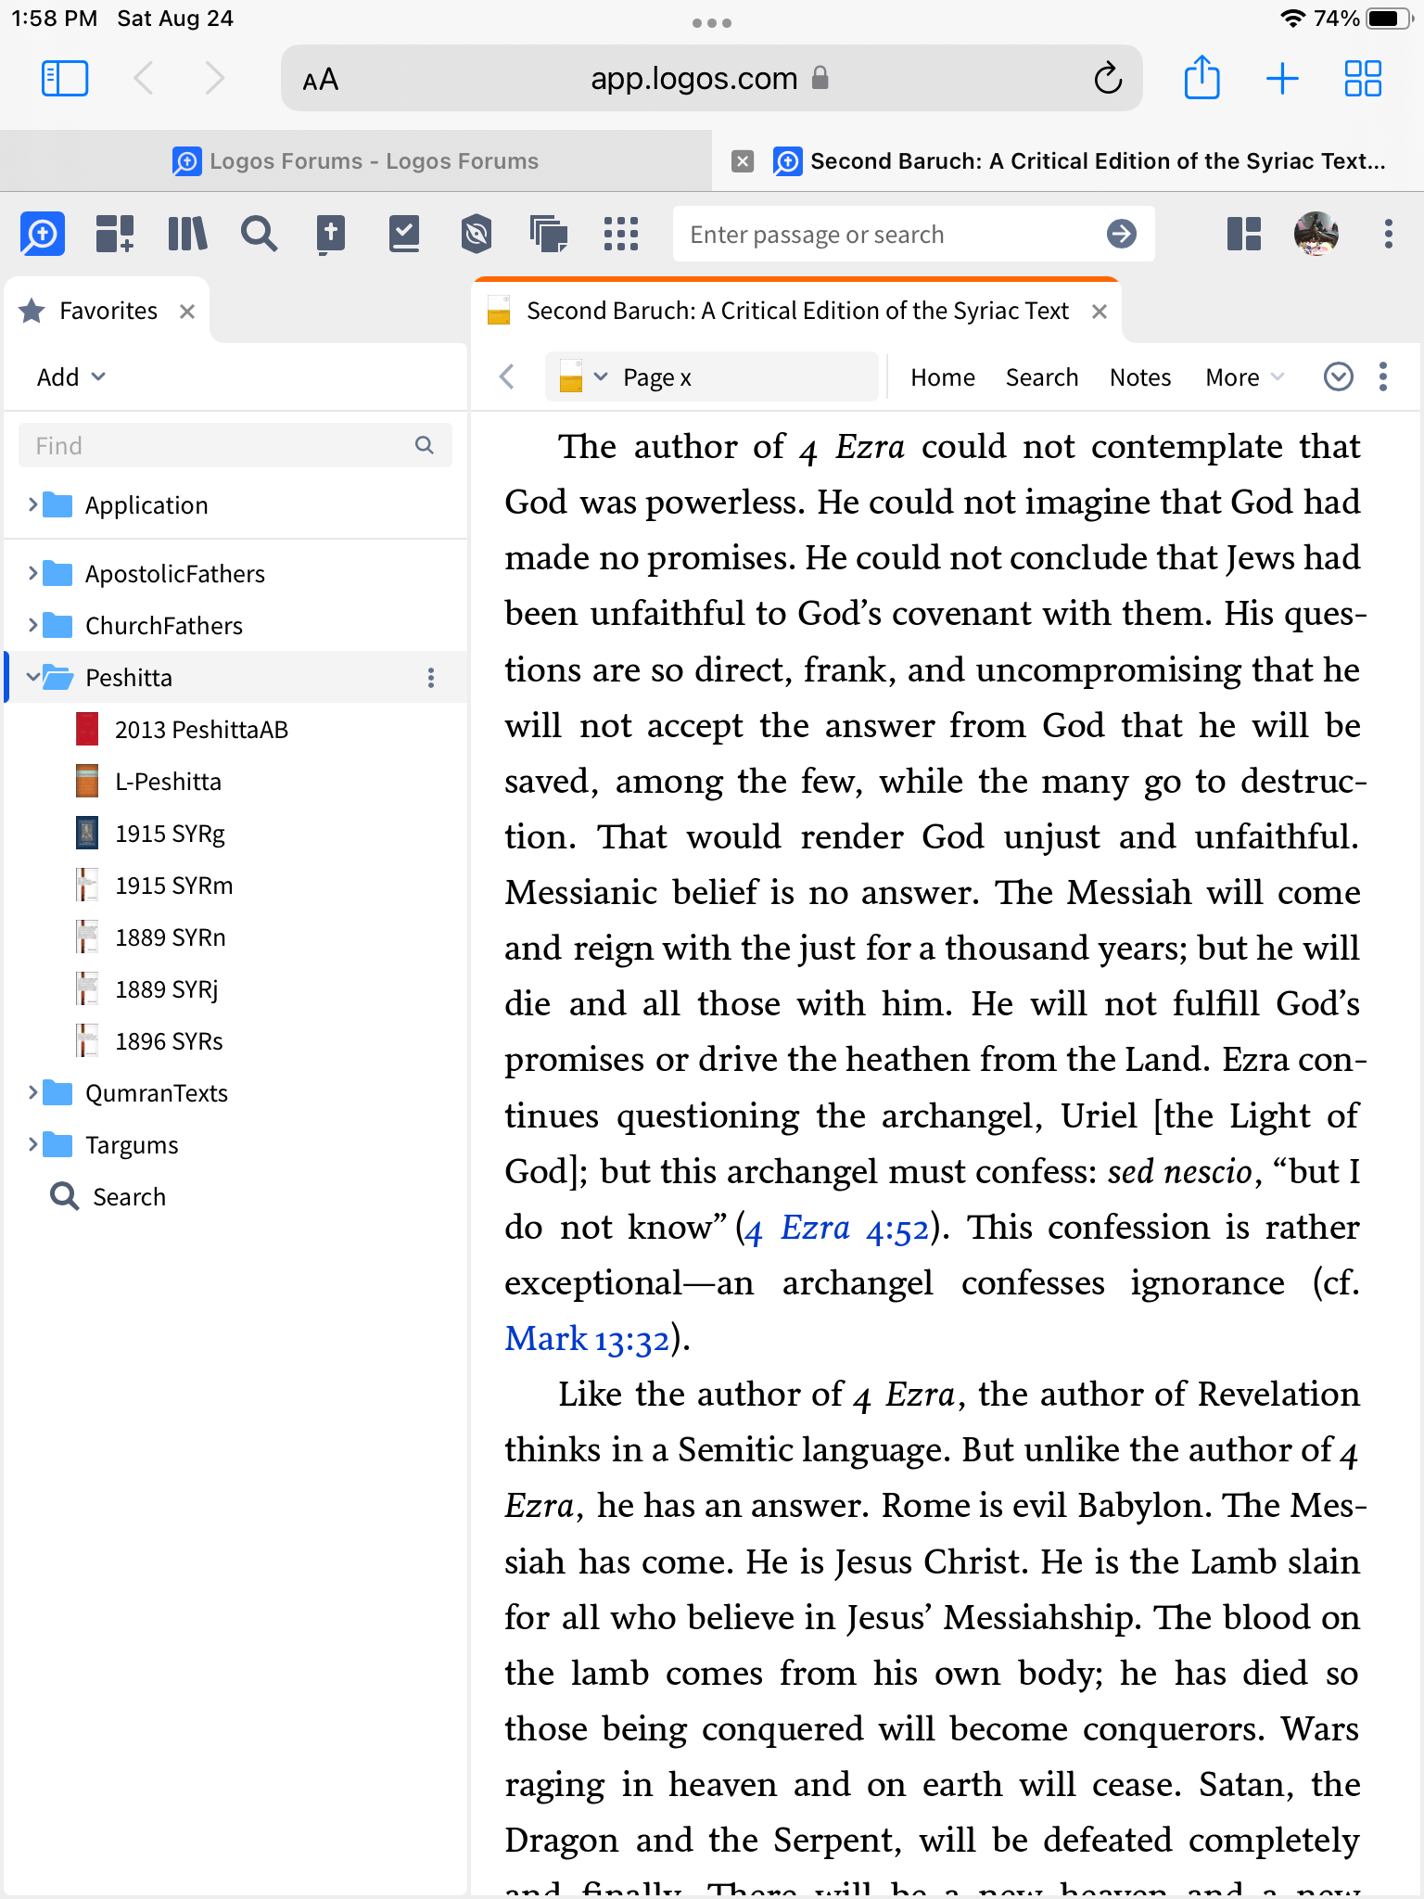
Task: Open the Logos search magnifier tool
Action: click(x=259, y=234)
